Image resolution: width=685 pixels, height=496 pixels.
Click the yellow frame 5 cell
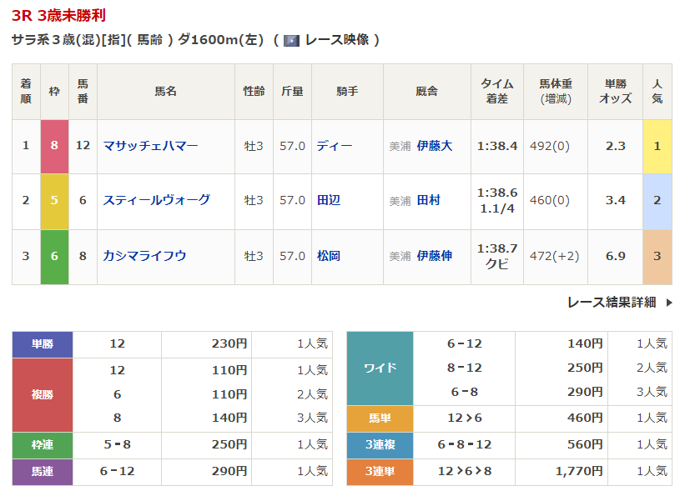pyautogui.click(x=54, y=201)
